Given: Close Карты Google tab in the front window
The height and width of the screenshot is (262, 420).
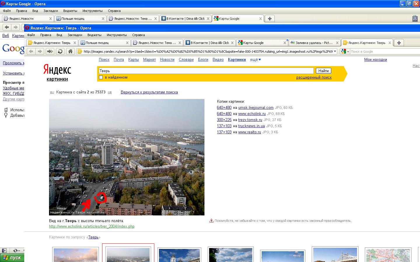Looking at the screenshot, I should click(285, 43).
